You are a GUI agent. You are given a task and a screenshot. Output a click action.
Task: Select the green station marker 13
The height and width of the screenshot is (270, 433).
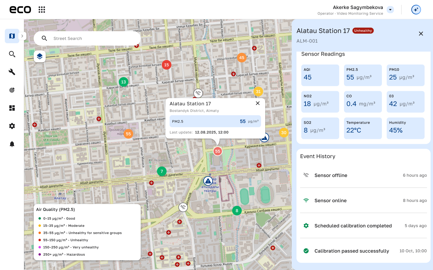(124, 82)
